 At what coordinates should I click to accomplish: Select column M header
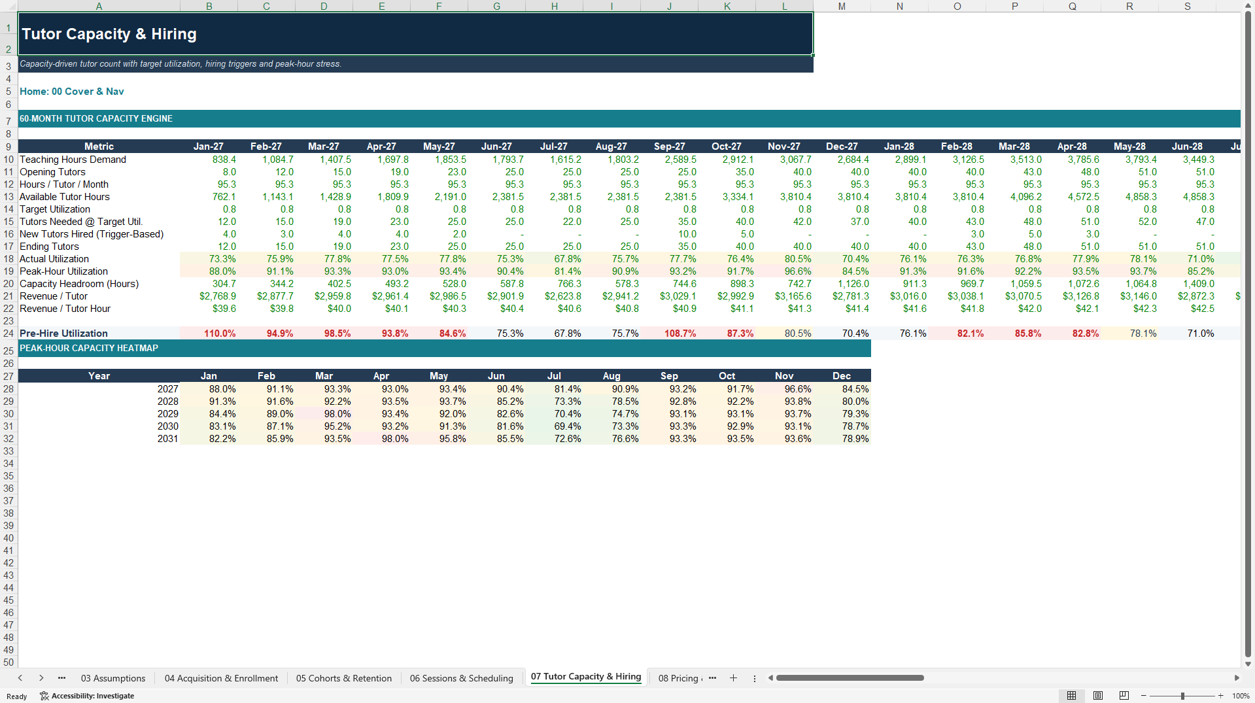click(842, 6)
